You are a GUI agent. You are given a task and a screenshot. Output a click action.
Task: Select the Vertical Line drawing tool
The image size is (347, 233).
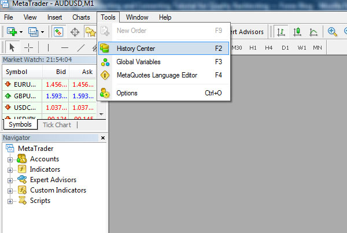point(48,47)
